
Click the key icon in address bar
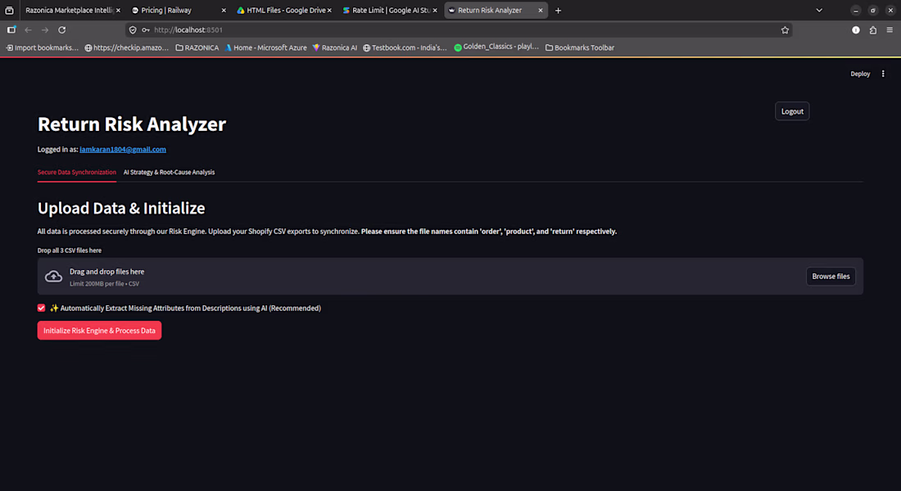(x=146, y=29)
